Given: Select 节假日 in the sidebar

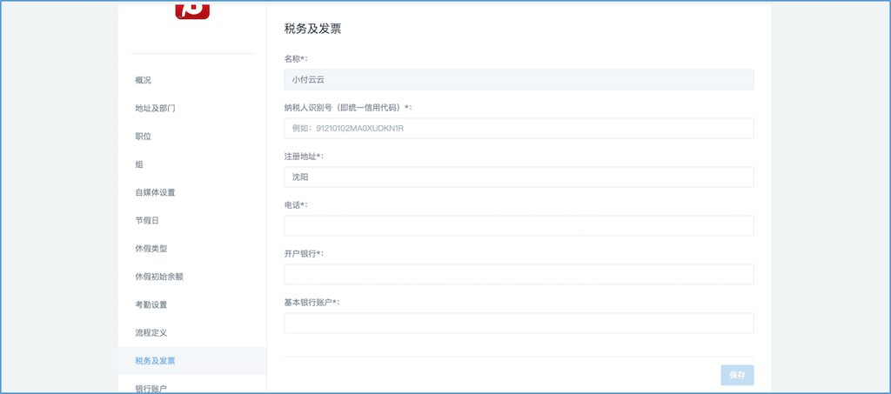Looking at the screenshot, I should tap(147, 220).
